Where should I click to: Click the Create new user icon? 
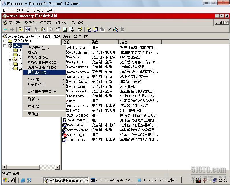[x=89, y=29]
